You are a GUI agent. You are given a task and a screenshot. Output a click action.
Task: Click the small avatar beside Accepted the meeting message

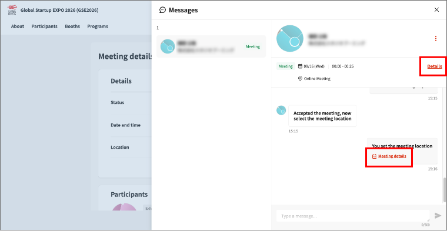pos(281,111)
